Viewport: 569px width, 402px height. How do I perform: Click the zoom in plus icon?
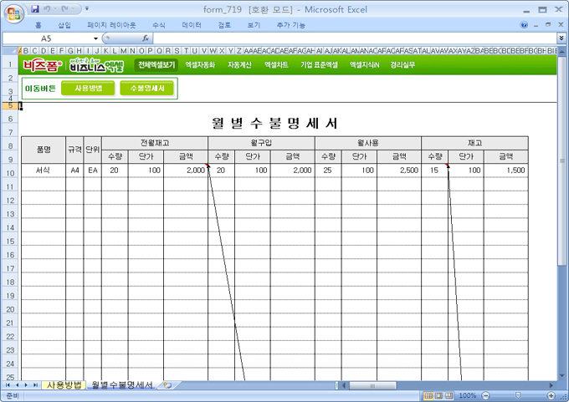(x=550, y=395)
